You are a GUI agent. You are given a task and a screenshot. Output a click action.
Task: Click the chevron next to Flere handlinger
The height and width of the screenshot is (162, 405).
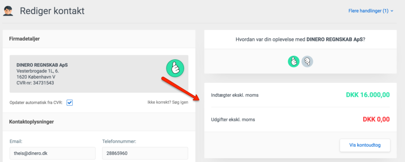[x=392, y=11]
